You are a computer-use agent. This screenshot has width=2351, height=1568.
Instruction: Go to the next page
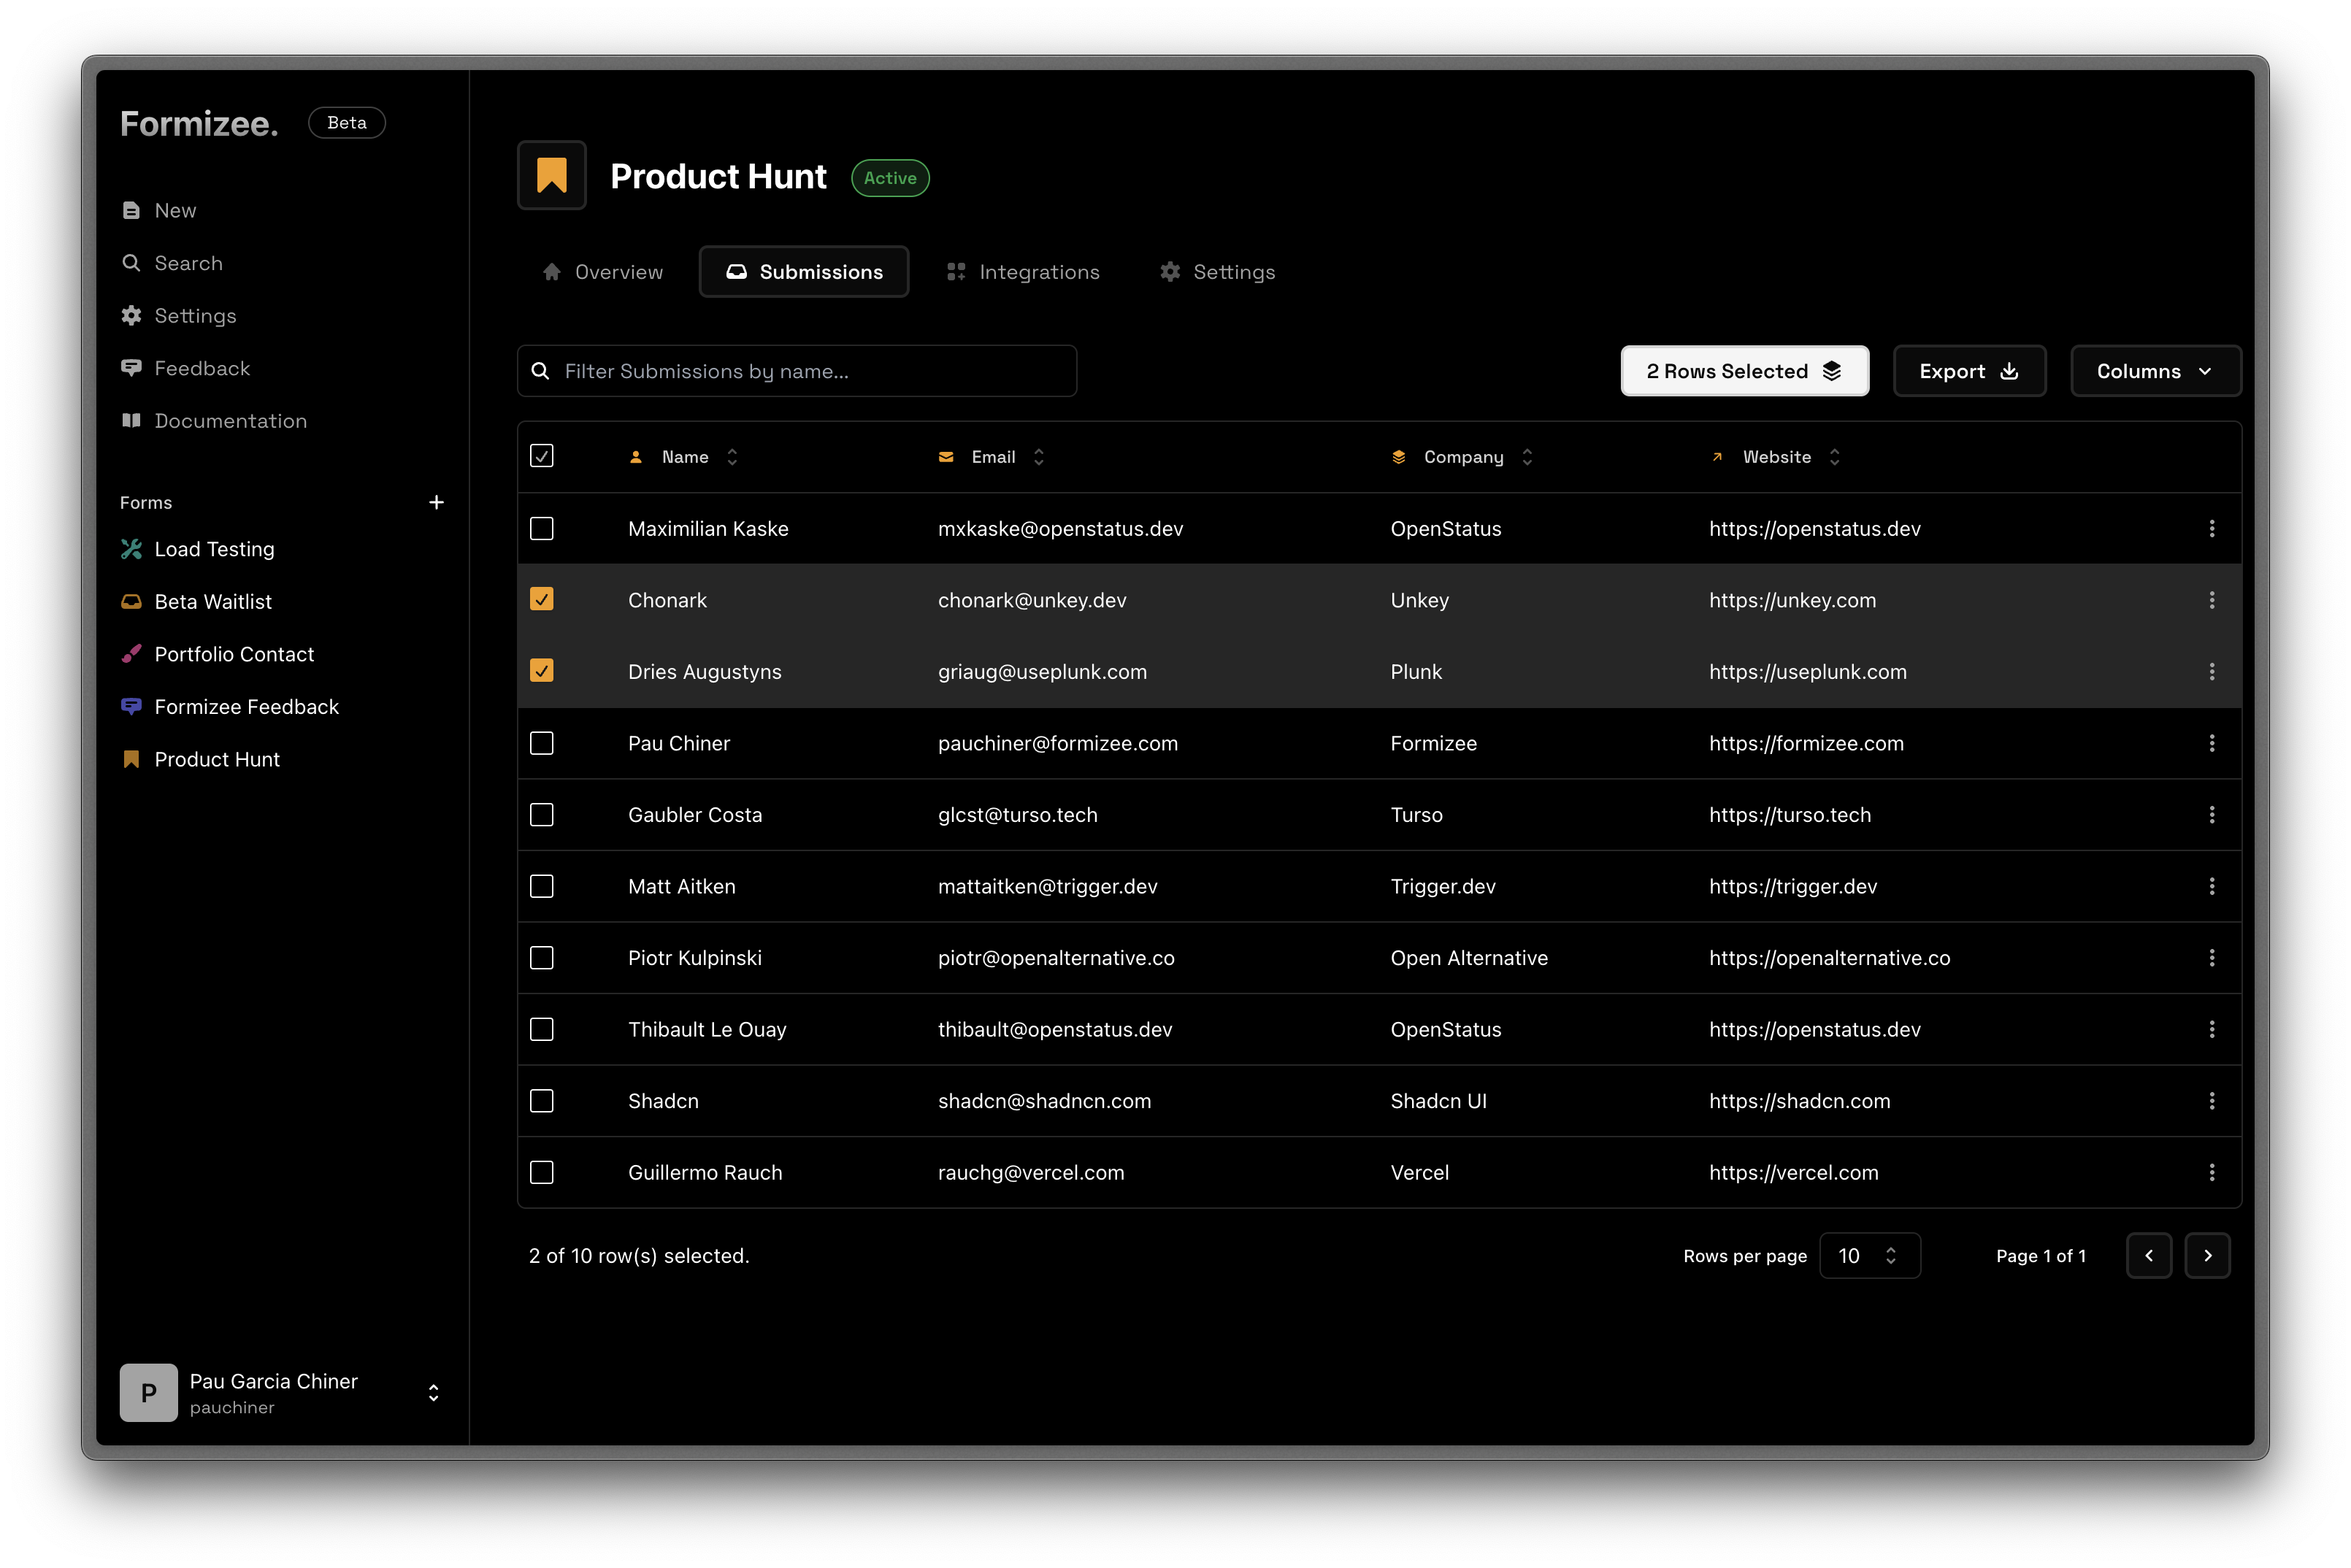coord(2207,1255)
